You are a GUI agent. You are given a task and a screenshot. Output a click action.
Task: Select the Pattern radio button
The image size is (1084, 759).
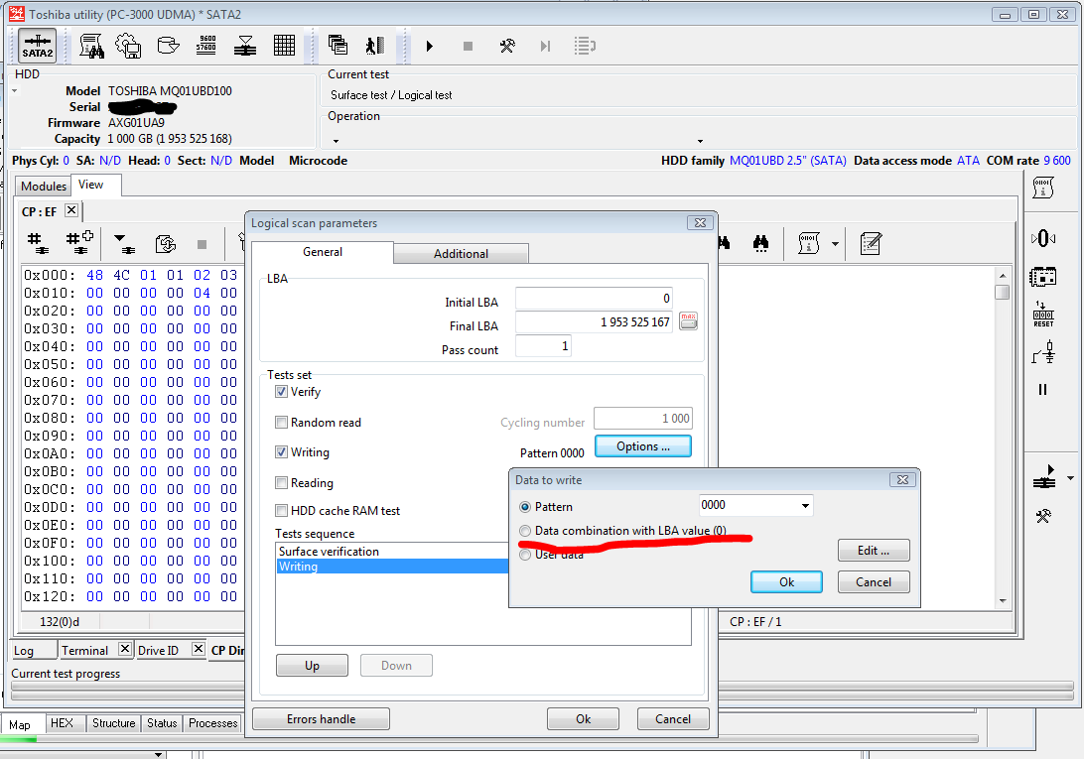coord(525,507)
